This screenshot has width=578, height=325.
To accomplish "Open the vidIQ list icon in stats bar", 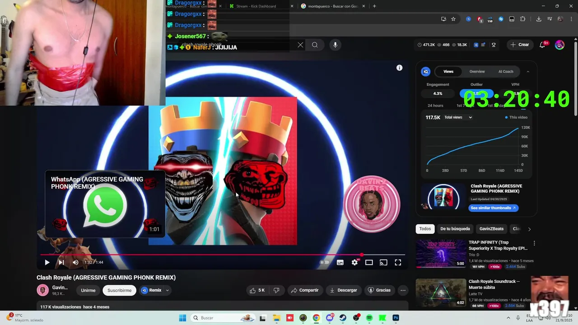I will click(484, 45).
